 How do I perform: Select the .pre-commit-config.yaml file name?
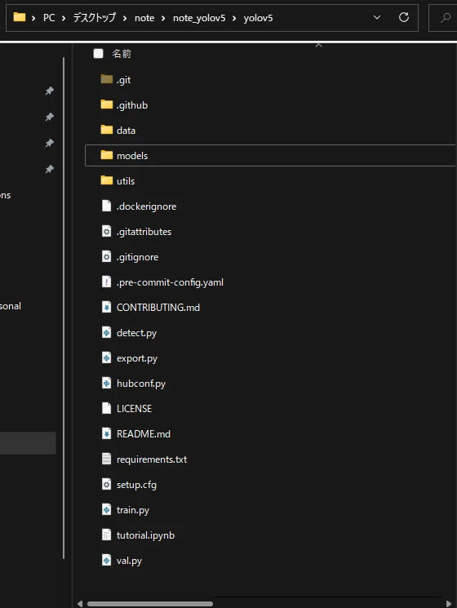click(170, 282)
